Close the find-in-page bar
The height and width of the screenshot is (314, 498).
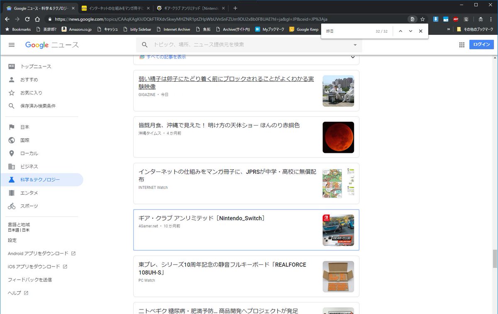(x=420, y=31)
